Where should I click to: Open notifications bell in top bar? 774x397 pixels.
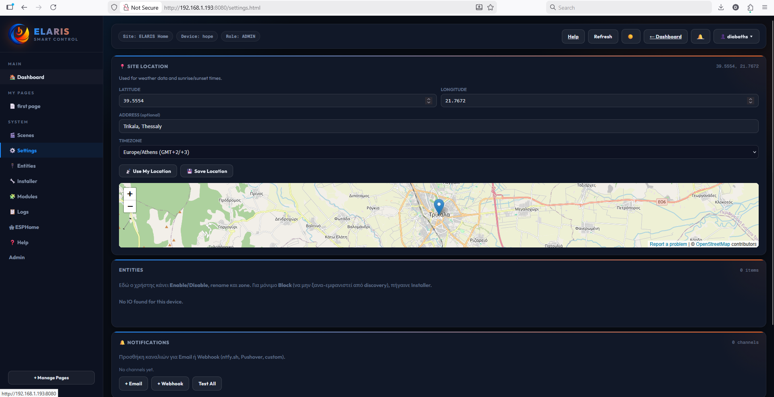pos(700,37)
